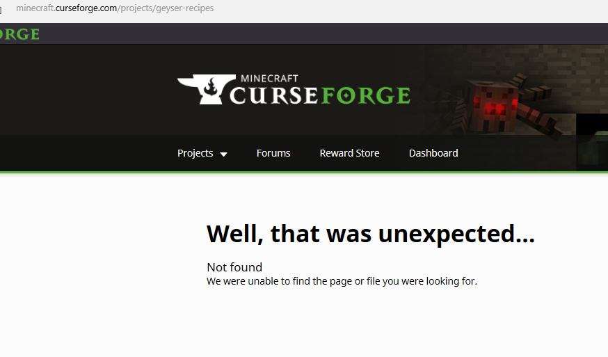Select the 'Not found' text
Image resolution: width=608 pixels, height=357 pixels.
pyautogui.click(x=234, y=267)
